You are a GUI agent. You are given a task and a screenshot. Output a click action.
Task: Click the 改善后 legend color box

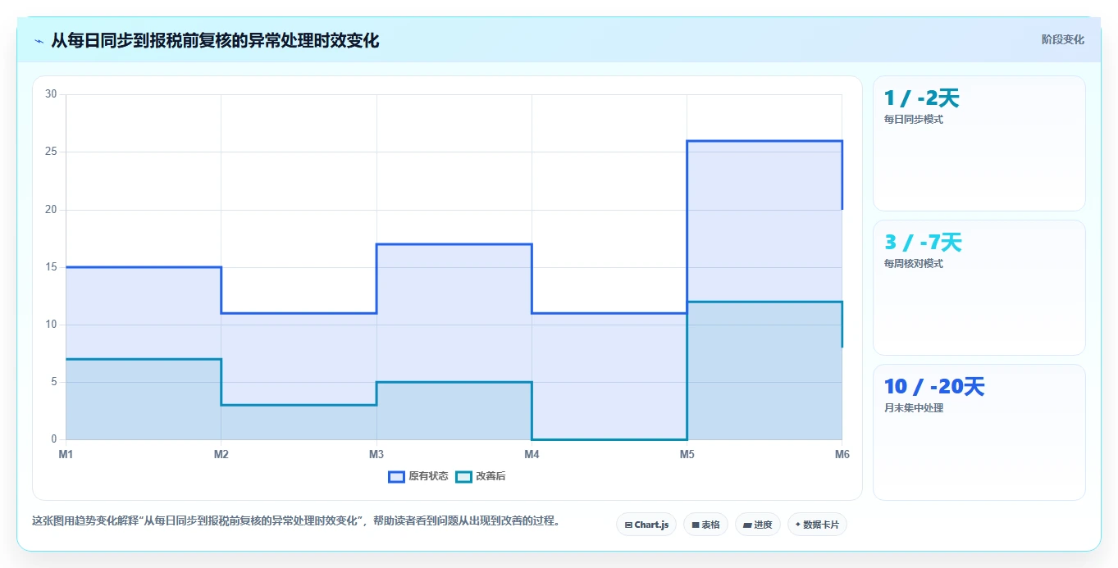pos(464,477)
